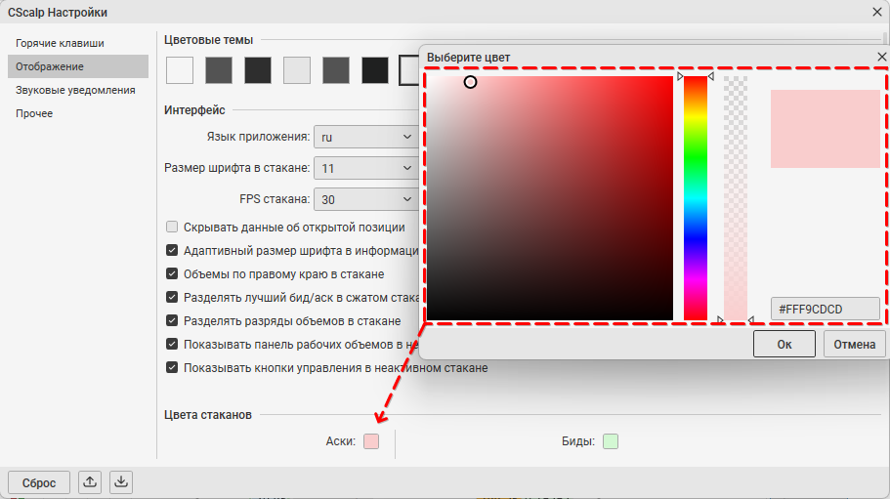The height and width of the screenshot is (499, 890).
Task: Disable Показывать кнопки управления в неактивном стакане
Action: (171, 367)
